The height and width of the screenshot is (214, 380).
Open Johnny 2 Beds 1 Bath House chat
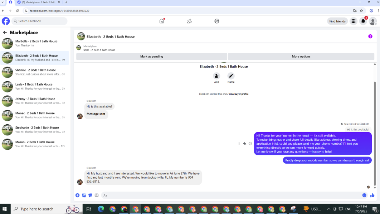[35, 101]
